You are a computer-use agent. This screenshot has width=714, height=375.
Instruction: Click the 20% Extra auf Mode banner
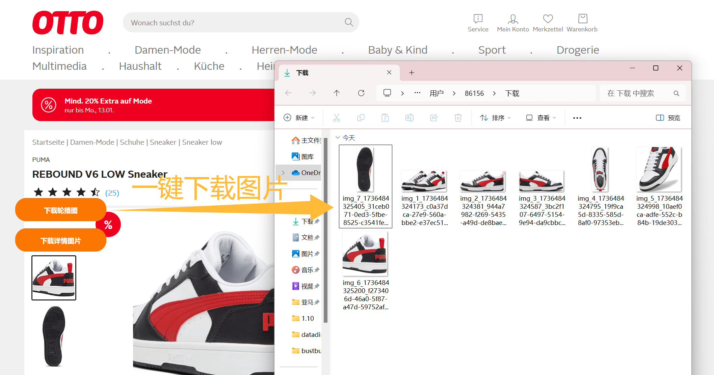click(x=154, y=105)
